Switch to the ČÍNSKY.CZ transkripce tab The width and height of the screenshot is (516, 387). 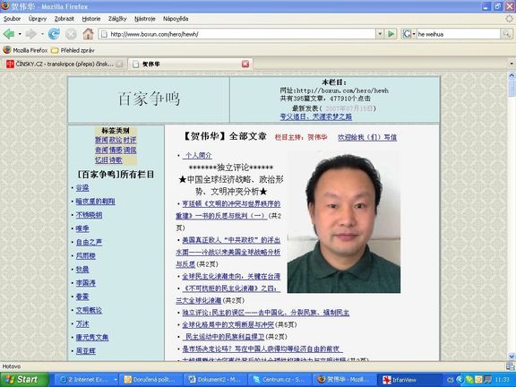tap(64, 64)
